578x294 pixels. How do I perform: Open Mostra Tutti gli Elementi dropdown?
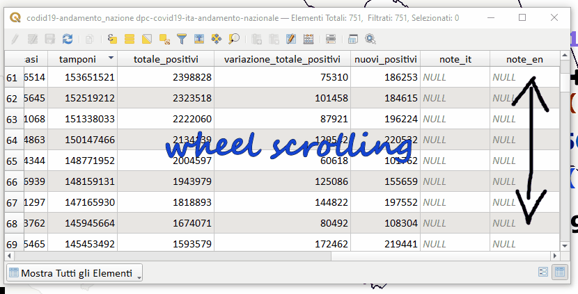[x=74, y=273]
